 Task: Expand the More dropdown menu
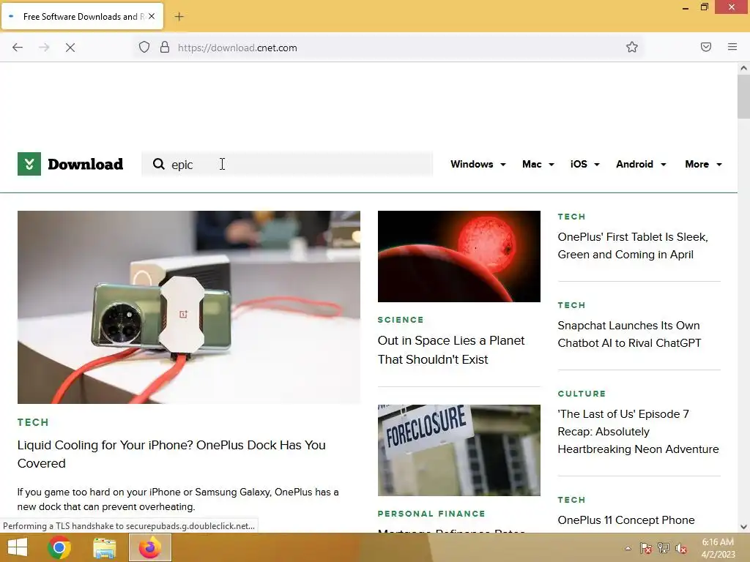[x=703, y=164]
